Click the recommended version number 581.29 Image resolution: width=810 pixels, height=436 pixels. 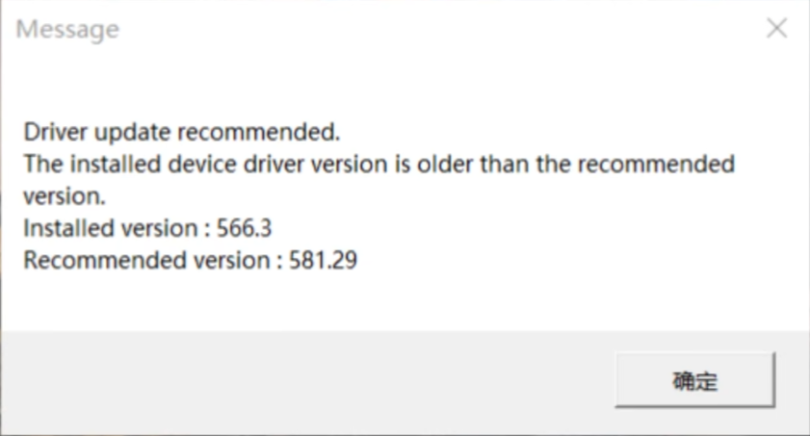pyautogui.click(x=323, y=260)
